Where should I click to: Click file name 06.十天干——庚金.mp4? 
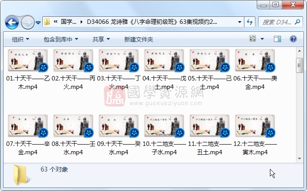tap(255, 83)
